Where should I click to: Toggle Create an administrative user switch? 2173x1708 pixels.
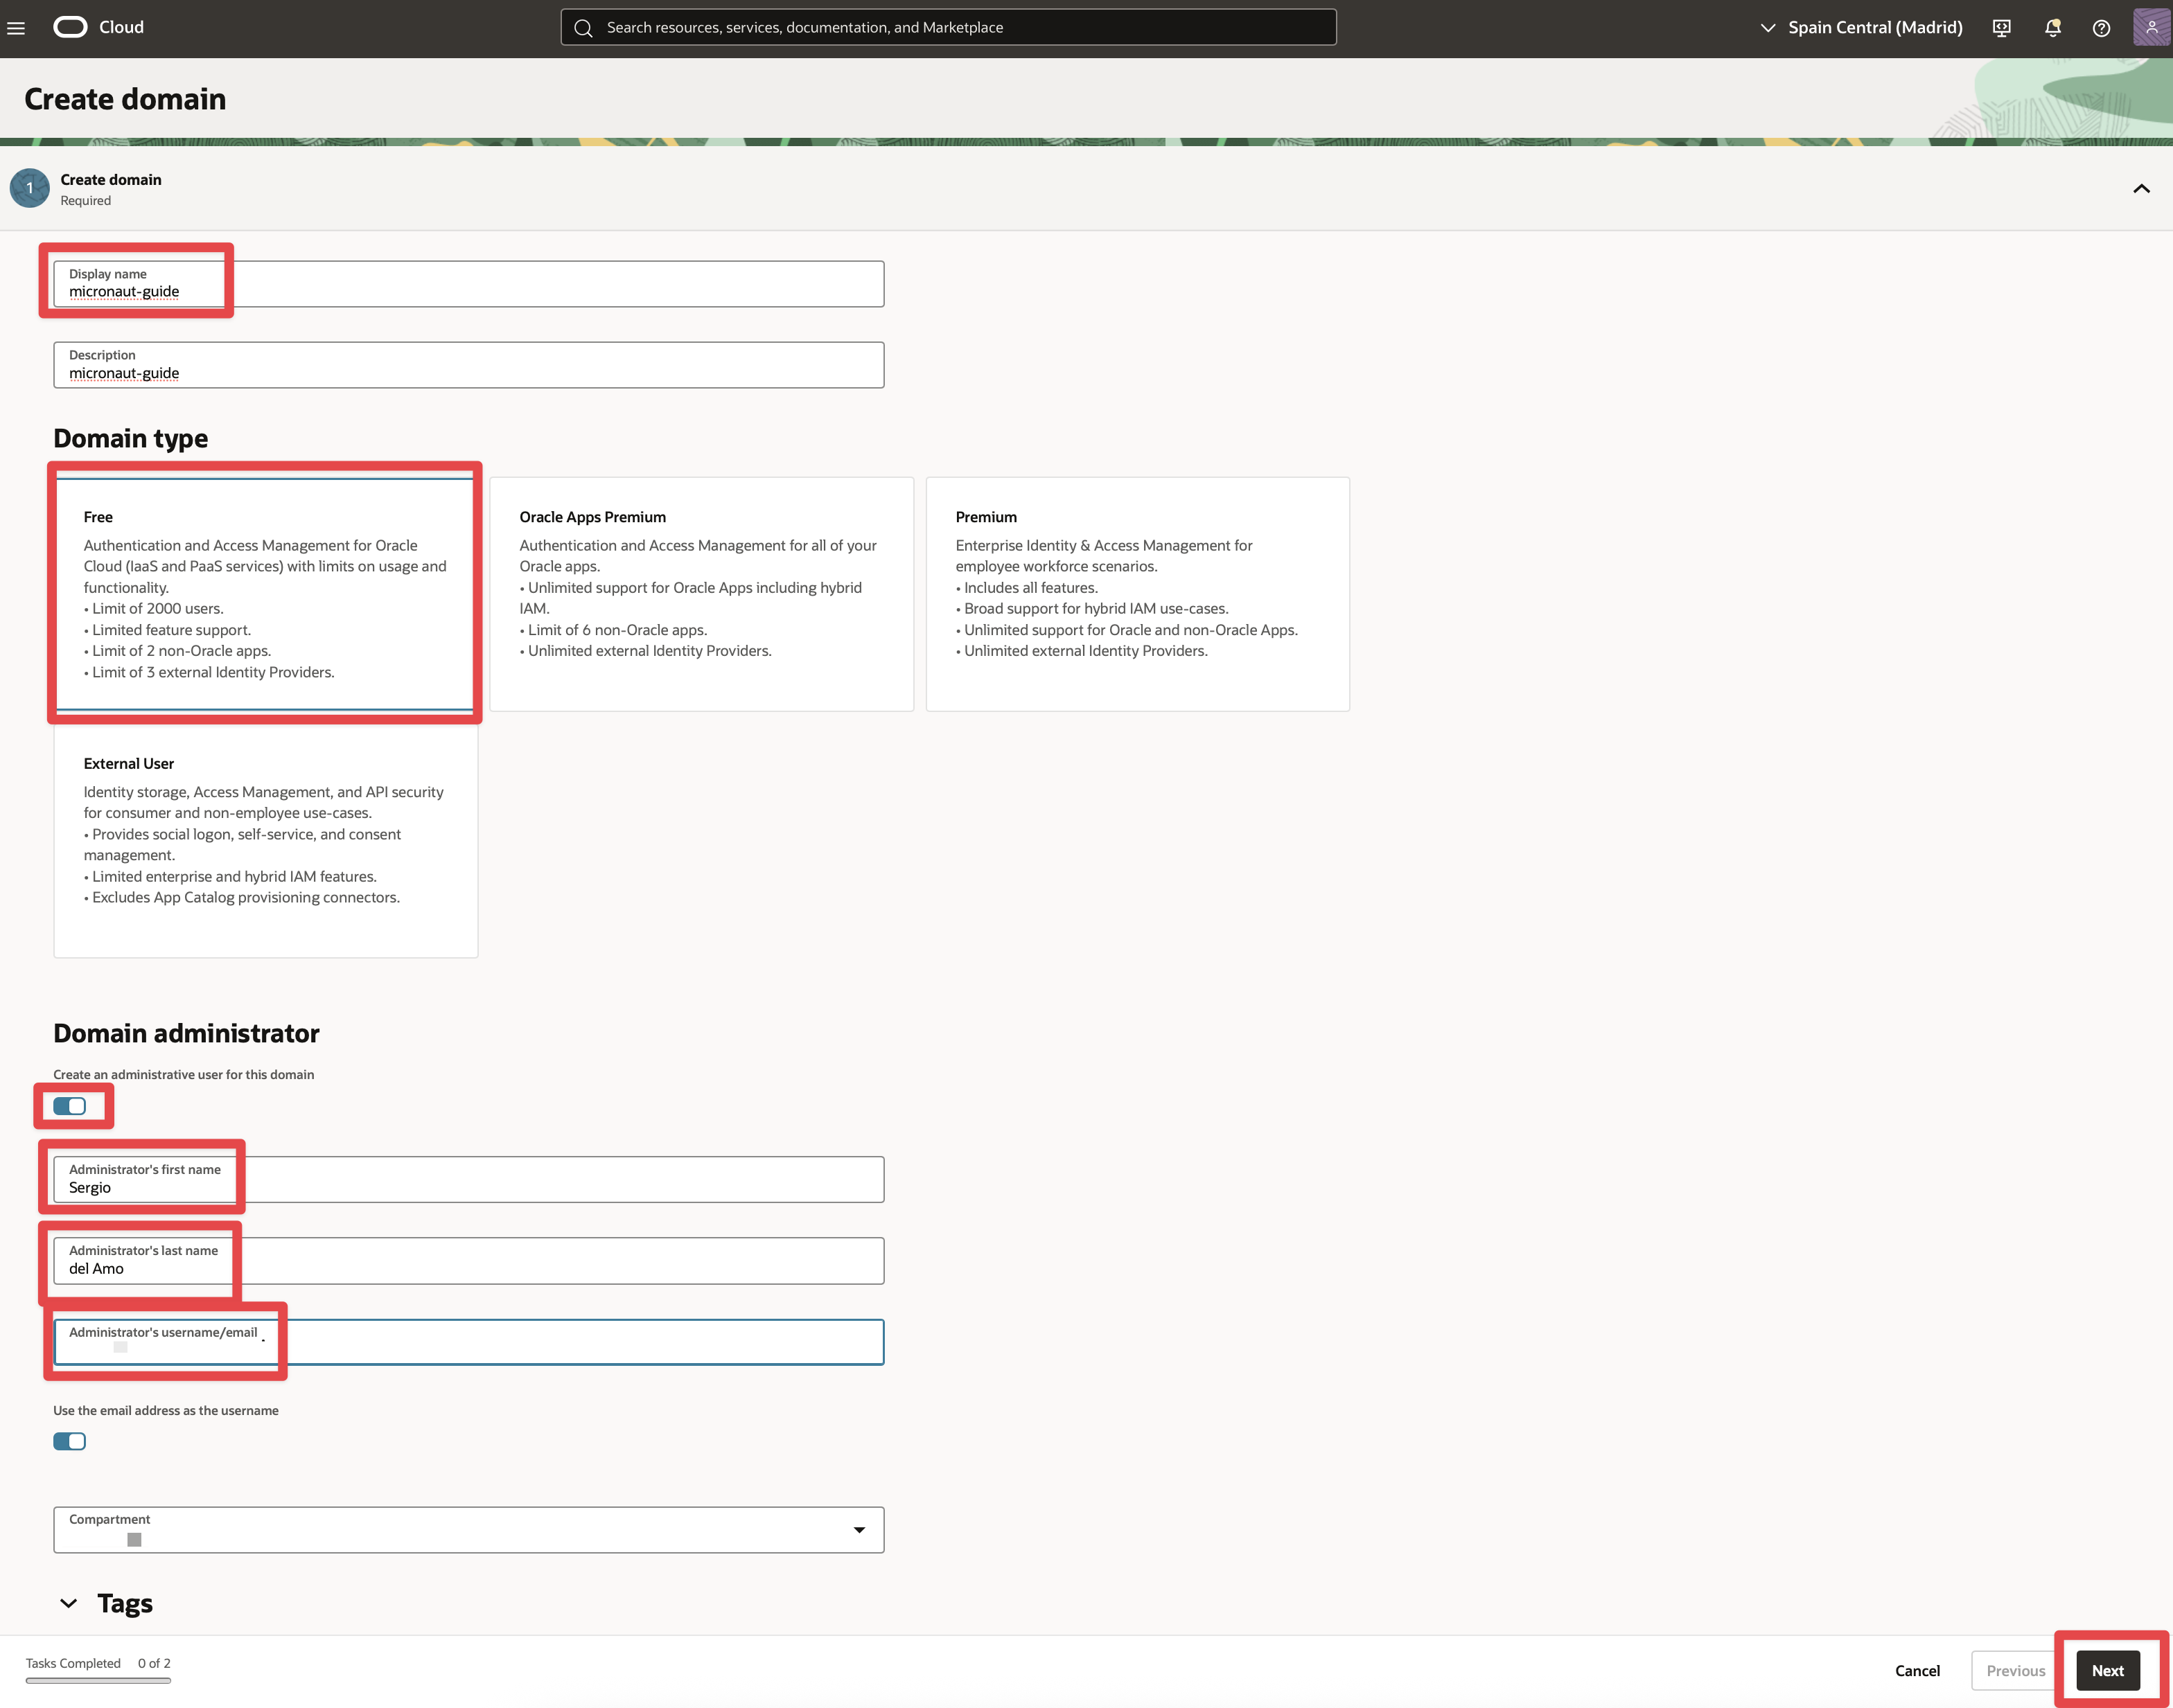pyautogui.click(x=70, y=1106)
